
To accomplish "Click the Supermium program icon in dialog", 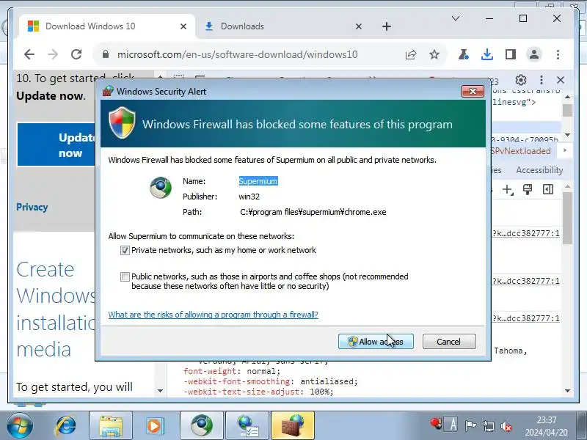I will point(161,188).
